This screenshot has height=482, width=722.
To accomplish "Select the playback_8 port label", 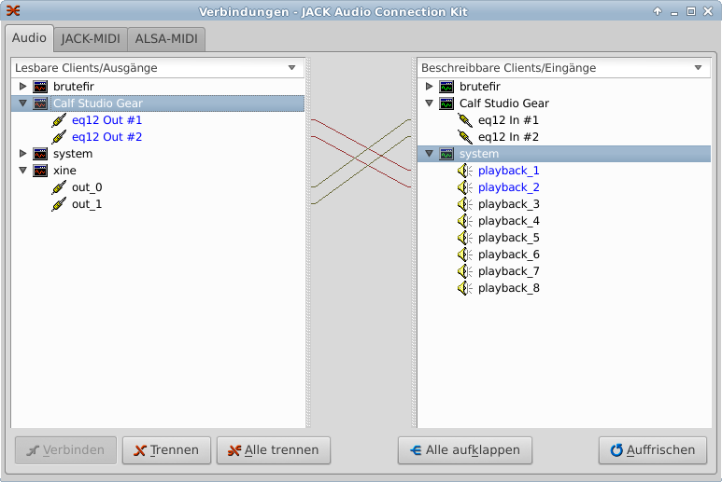I will (509, 288).
